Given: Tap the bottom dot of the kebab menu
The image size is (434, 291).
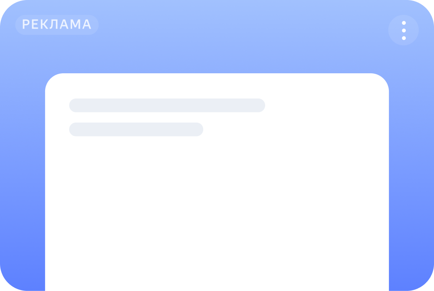Looking at the screenshot, I should point(404,38).
